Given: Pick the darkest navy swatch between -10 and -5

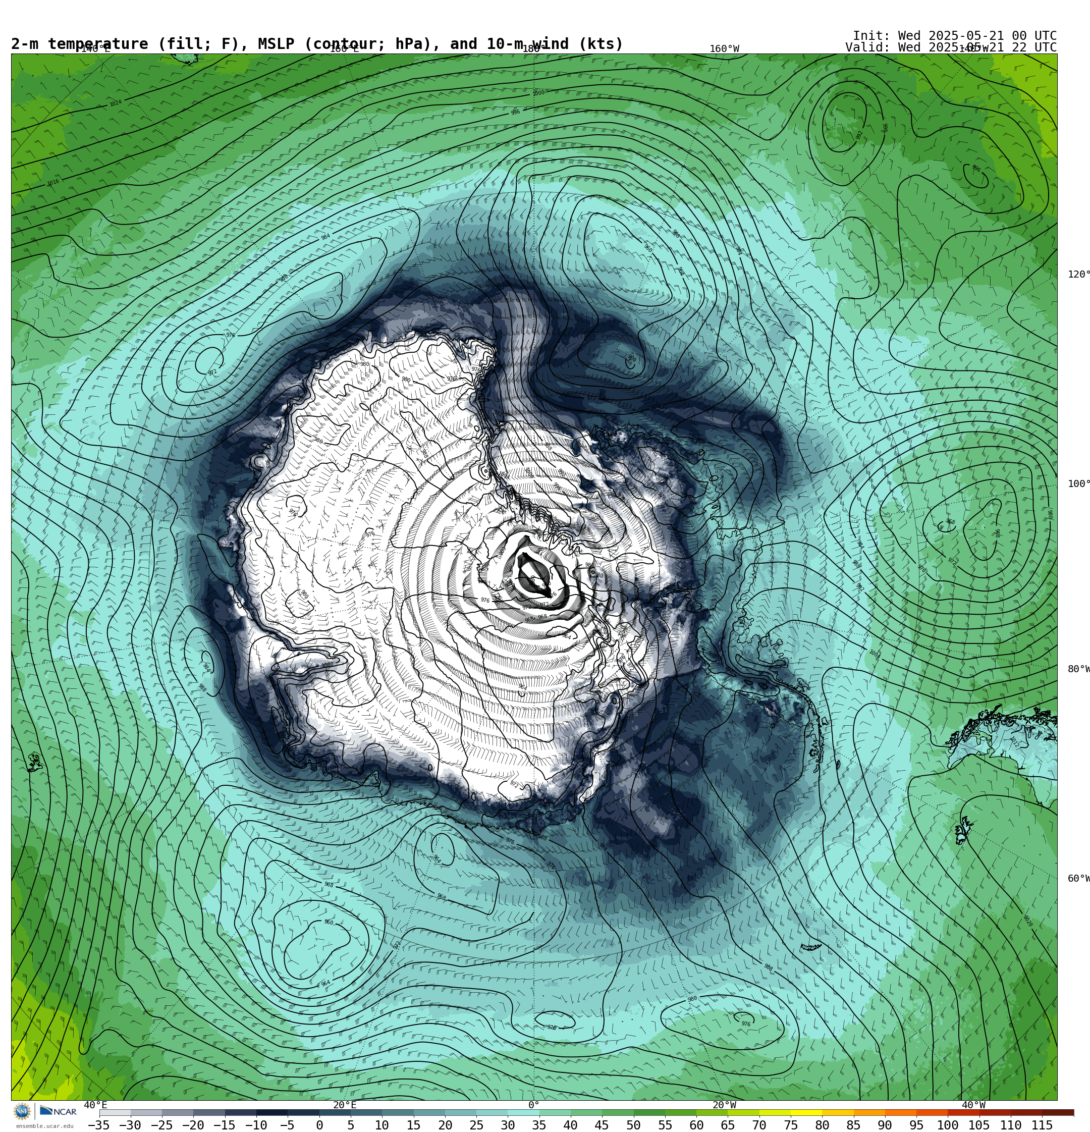Looking at the screenshot, I should [272, 1112].
